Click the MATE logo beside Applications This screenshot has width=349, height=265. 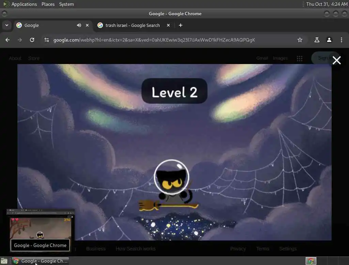click(6, 4)
